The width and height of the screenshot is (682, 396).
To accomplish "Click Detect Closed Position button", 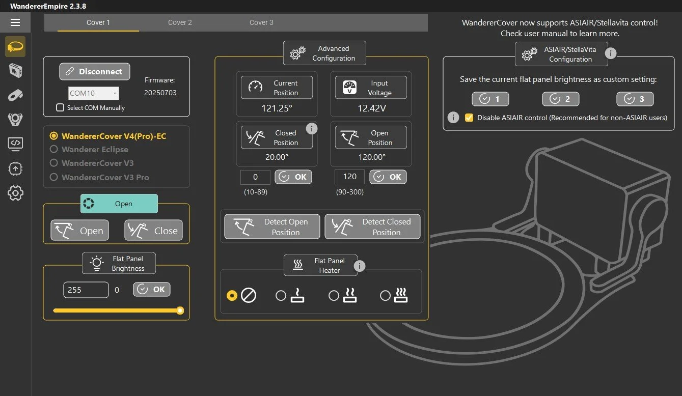I will (373, 227).
